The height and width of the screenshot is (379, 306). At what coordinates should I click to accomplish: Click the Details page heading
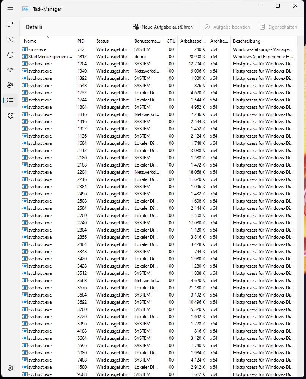(x=34, y=27)
